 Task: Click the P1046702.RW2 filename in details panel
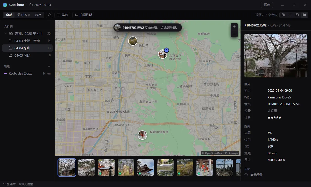tap(255, 25)
